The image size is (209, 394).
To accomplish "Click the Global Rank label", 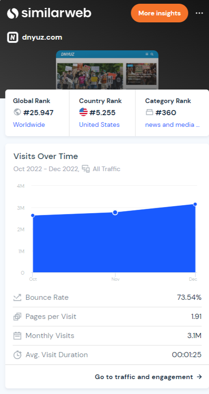I will point(32,101).
